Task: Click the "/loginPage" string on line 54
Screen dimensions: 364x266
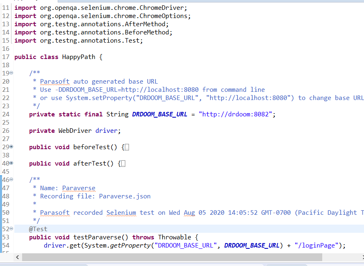Action: 319,246
